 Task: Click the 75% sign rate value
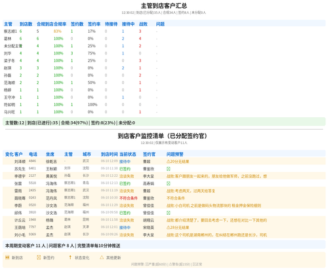92,53
